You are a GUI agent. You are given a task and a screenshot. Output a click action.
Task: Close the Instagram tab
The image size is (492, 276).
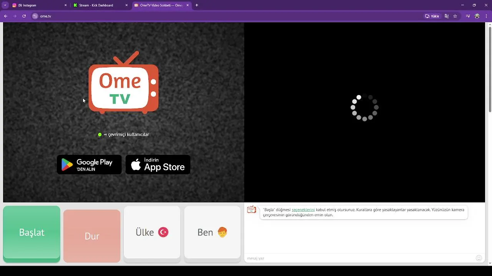65,5
